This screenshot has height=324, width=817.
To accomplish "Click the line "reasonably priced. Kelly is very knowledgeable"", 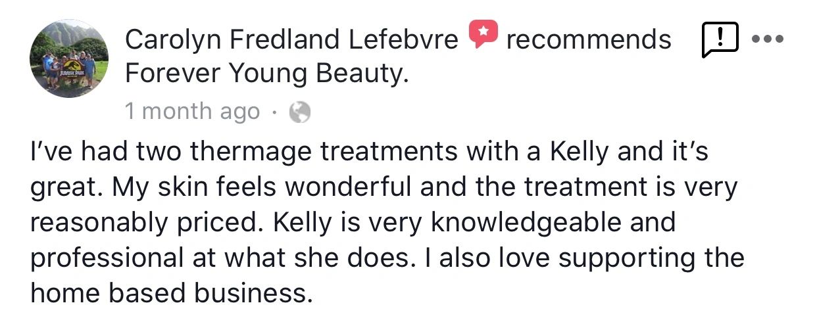I will point(353,222).
